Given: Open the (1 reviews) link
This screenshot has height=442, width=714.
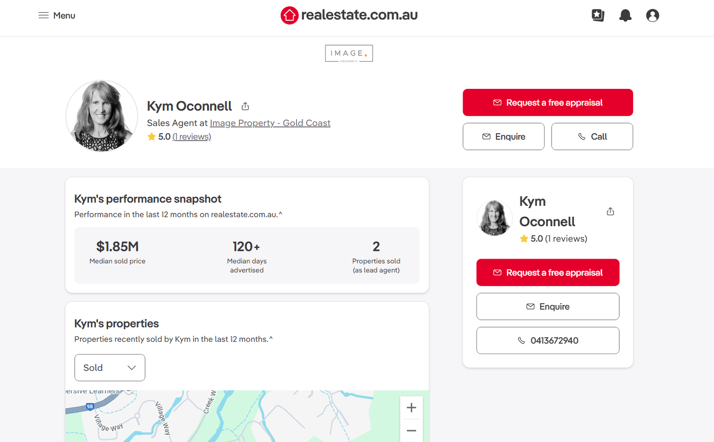Looking at the screenshot, I should point(191,137).
